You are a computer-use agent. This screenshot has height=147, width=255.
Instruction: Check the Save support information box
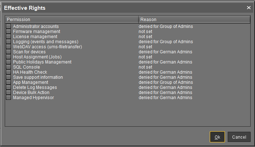8,77
